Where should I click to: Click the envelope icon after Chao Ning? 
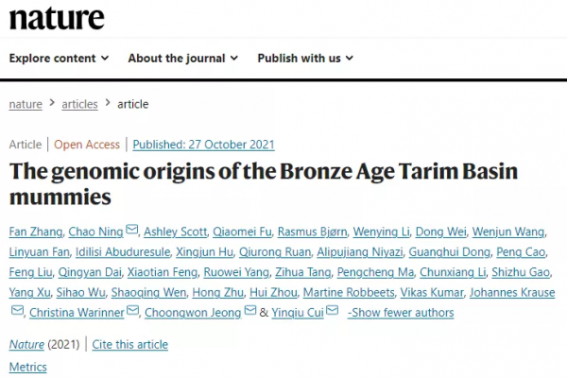[132, 231]
